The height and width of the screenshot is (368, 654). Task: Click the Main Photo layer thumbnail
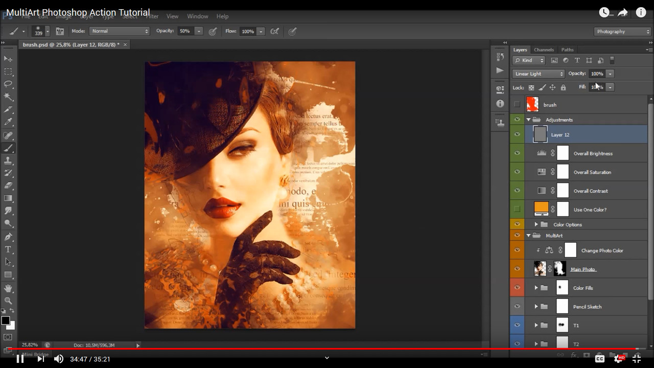click(540, 268)
